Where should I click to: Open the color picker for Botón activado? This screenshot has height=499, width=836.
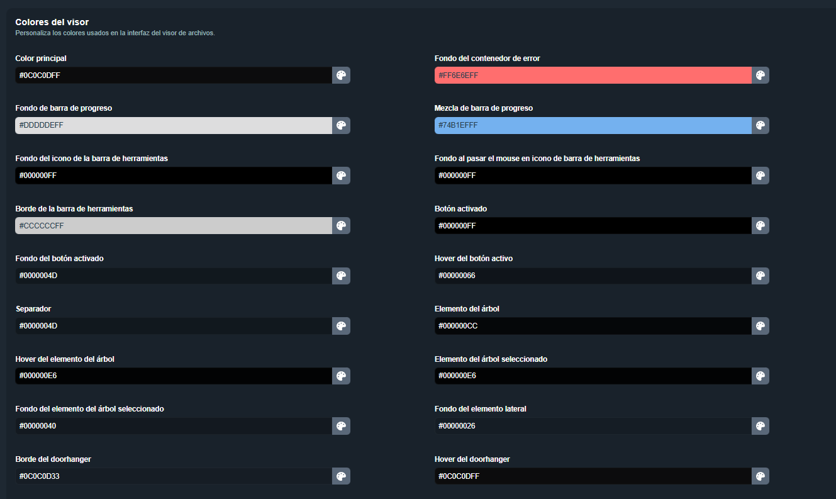click(761, 225)
